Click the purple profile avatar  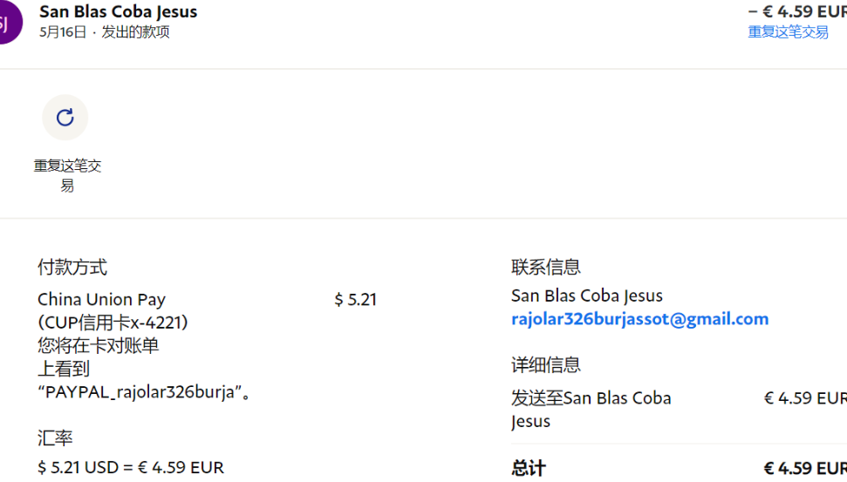point(7,22)
